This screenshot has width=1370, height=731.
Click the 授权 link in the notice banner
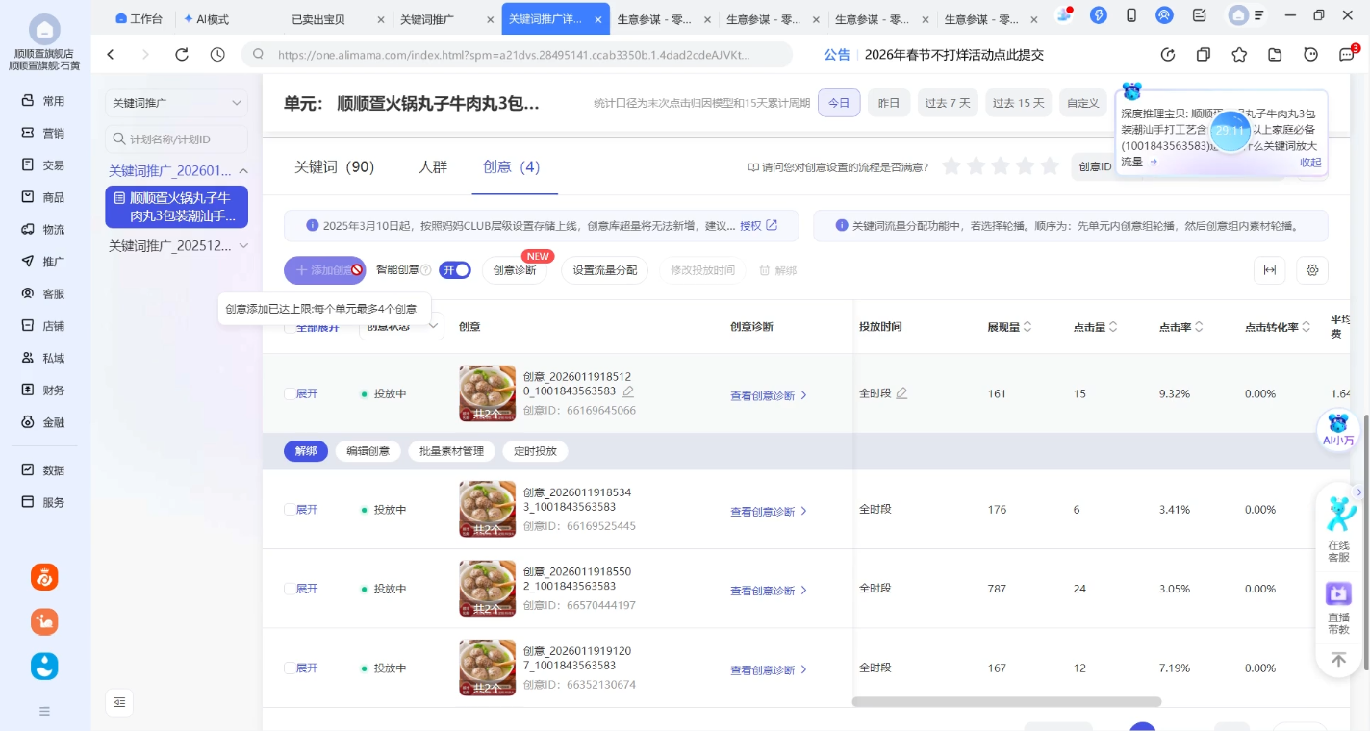[749, 226]
